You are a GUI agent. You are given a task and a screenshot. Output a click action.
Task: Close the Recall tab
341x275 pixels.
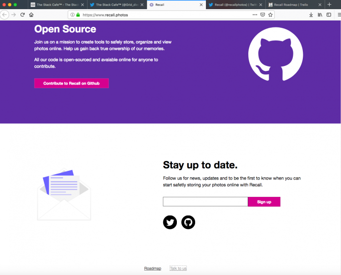[x=201, y=5]
